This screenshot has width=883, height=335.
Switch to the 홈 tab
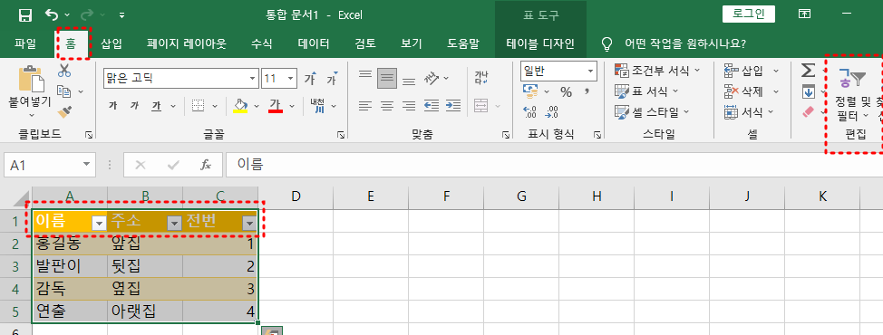(71, 43)
